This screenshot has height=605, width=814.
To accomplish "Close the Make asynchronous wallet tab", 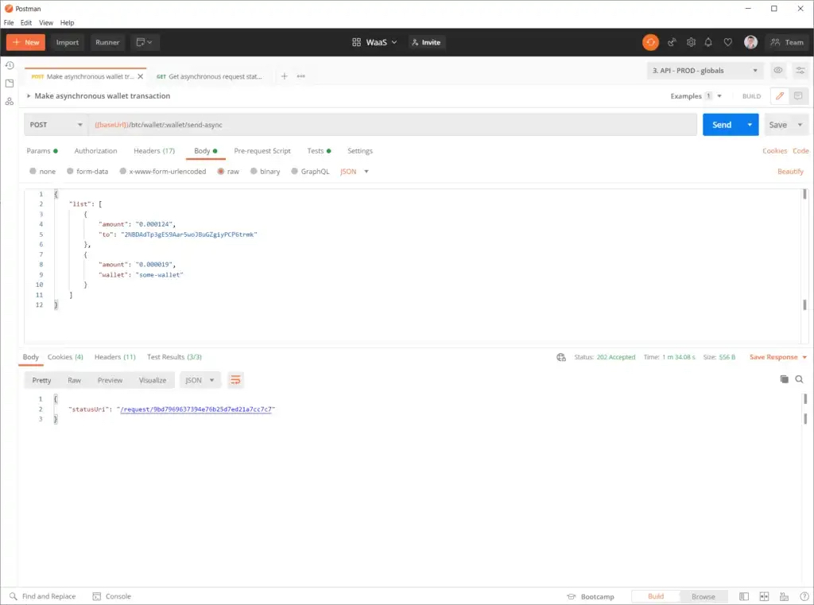I will tap(140, 76).
